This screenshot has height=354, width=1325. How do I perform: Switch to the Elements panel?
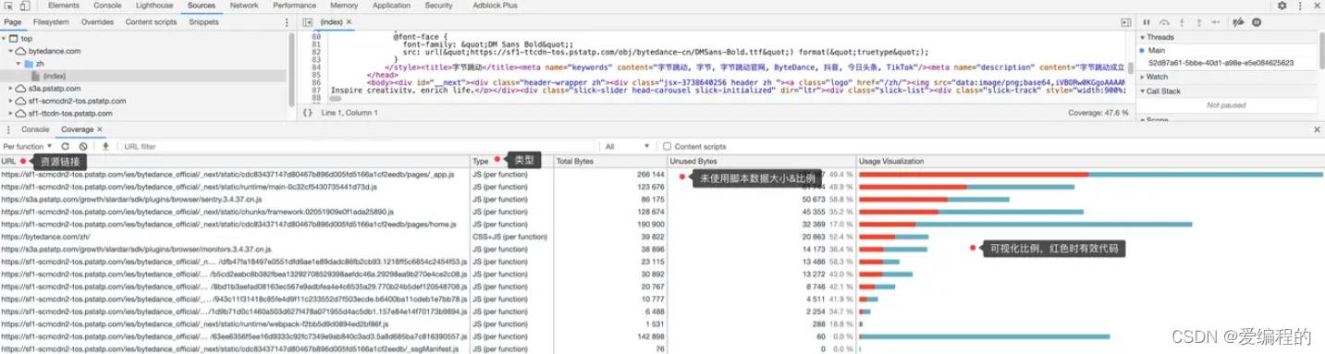tap(63, 6)
